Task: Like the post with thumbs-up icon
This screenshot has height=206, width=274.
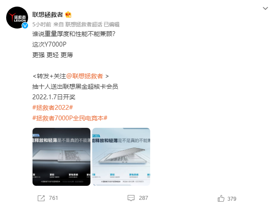Action: tap(221, 198)
